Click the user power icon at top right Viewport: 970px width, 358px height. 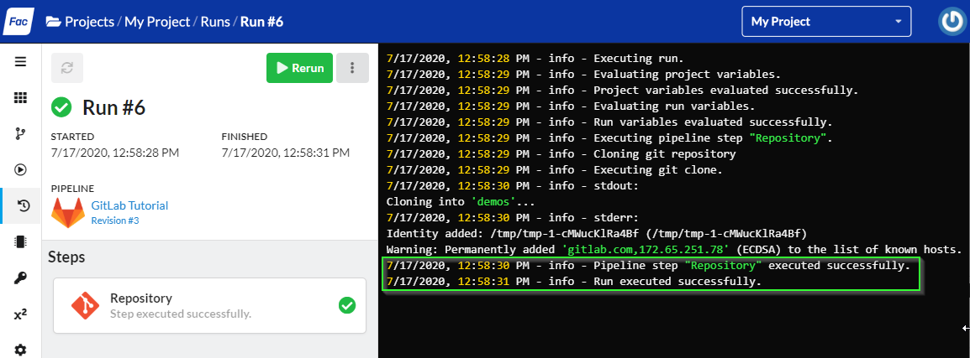[952, 22]
